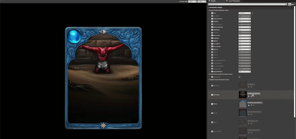296x139 pixels.
Task: Open Noise Normal texture asset dropdown
Action: pos(254,130)
